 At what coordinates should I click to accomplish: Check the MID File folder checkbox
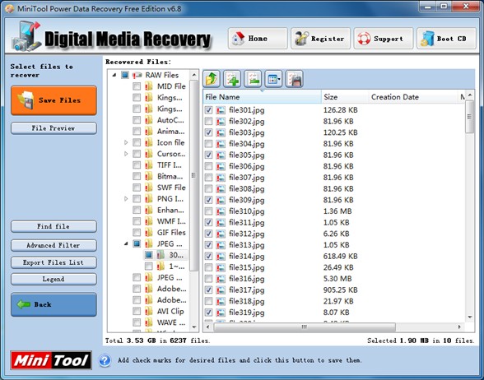point(137,86)
